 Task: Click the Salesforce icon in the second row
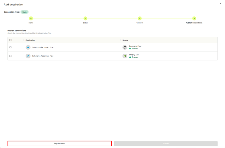[28, 56]
